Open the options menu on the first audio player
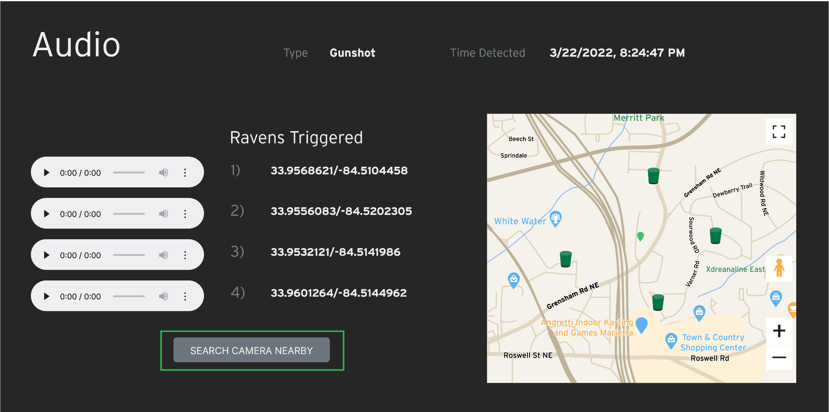The image size is (829, 412). point(185,172)
